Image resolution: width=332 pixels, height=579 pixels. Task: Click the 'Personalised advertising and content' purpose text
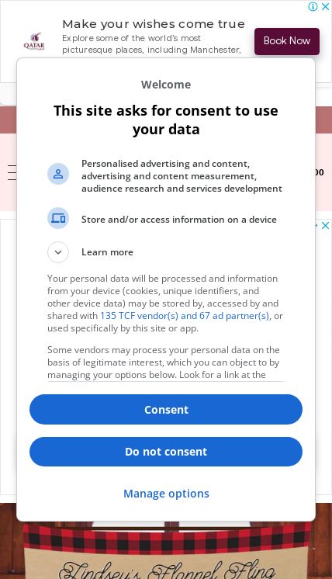tap(182, 176)
